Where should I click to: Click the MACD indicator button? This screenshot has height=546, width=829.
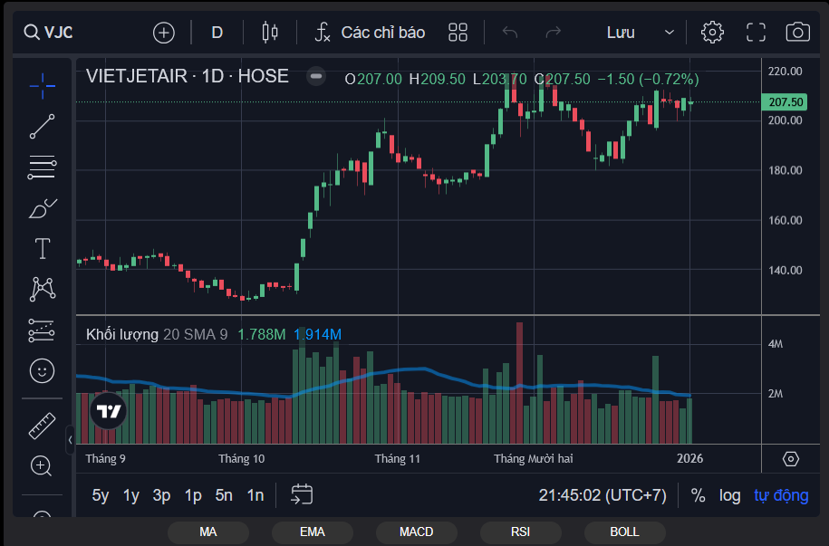pos(416,532)
